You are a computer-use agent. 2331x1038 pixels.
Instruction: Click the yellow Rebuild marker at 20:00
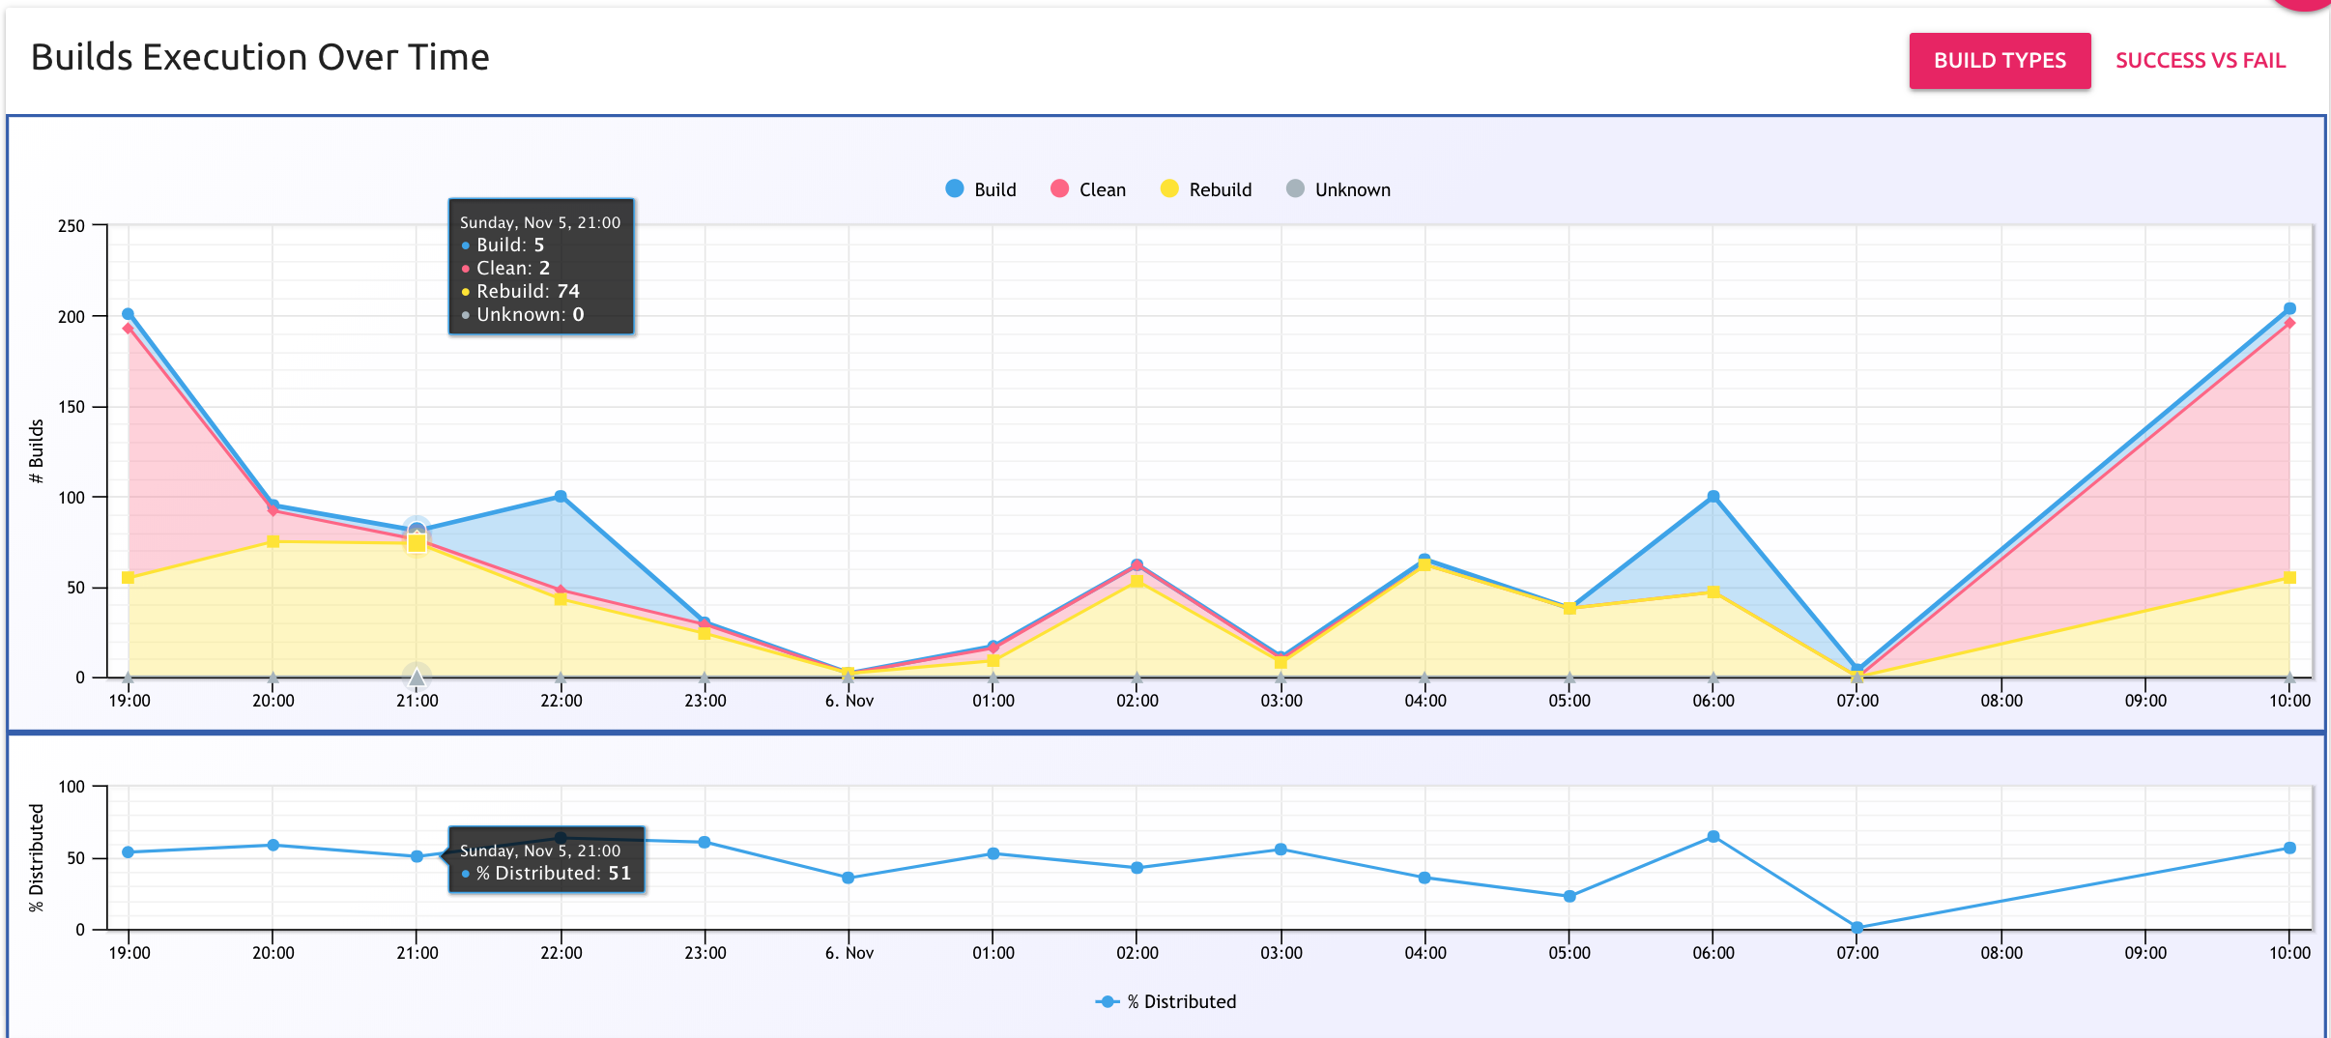tap(273, 541)
